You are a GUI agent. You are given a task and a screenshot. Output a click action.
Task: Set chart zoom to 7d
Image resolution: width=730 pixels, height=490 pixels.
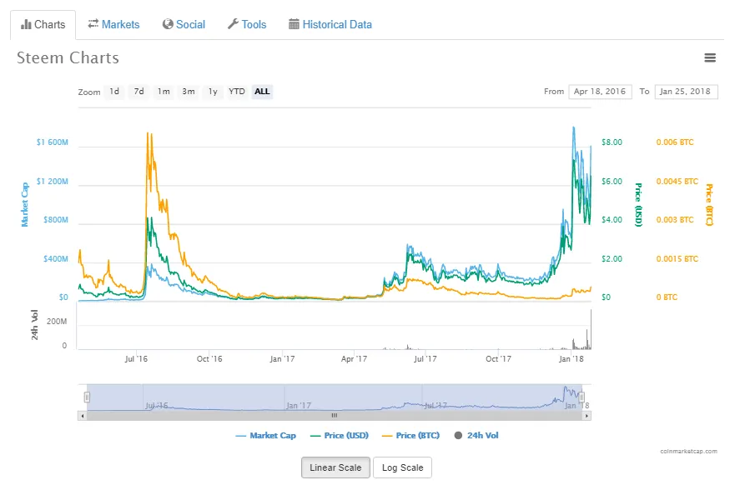[138, 92]
